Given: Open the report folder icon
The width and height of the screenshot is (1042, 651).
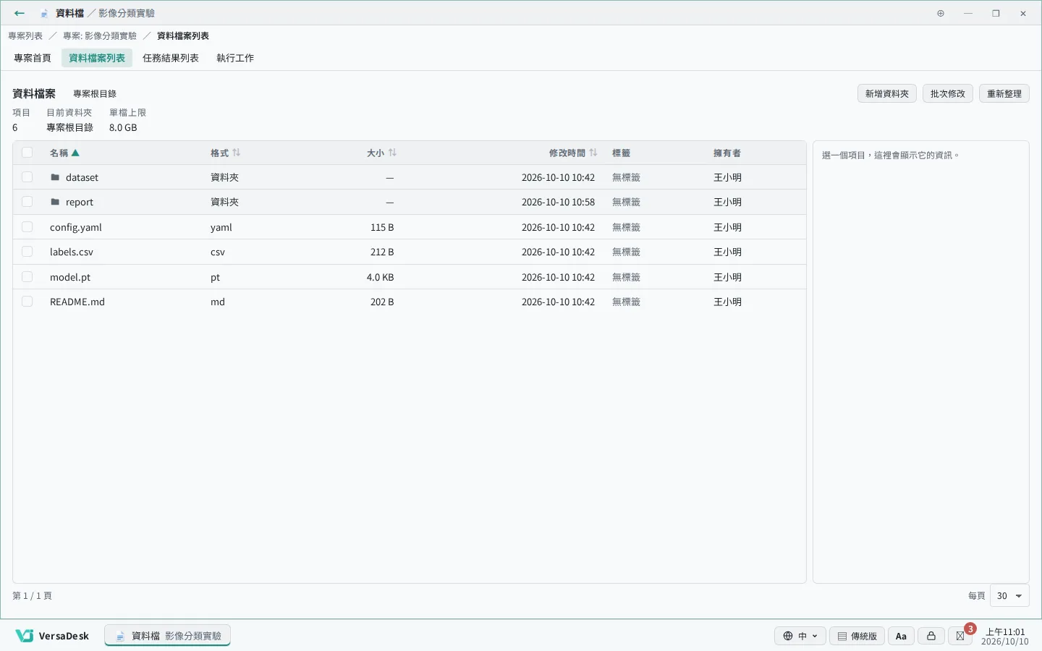Looking at the screenshot, I should point(55,202).
